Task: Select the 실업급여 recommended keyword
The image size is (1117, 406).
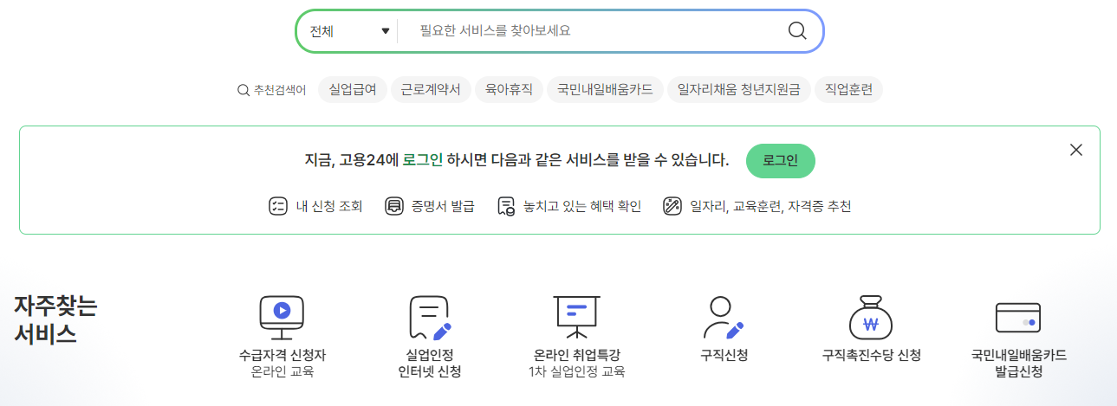Action: point(352,90)
